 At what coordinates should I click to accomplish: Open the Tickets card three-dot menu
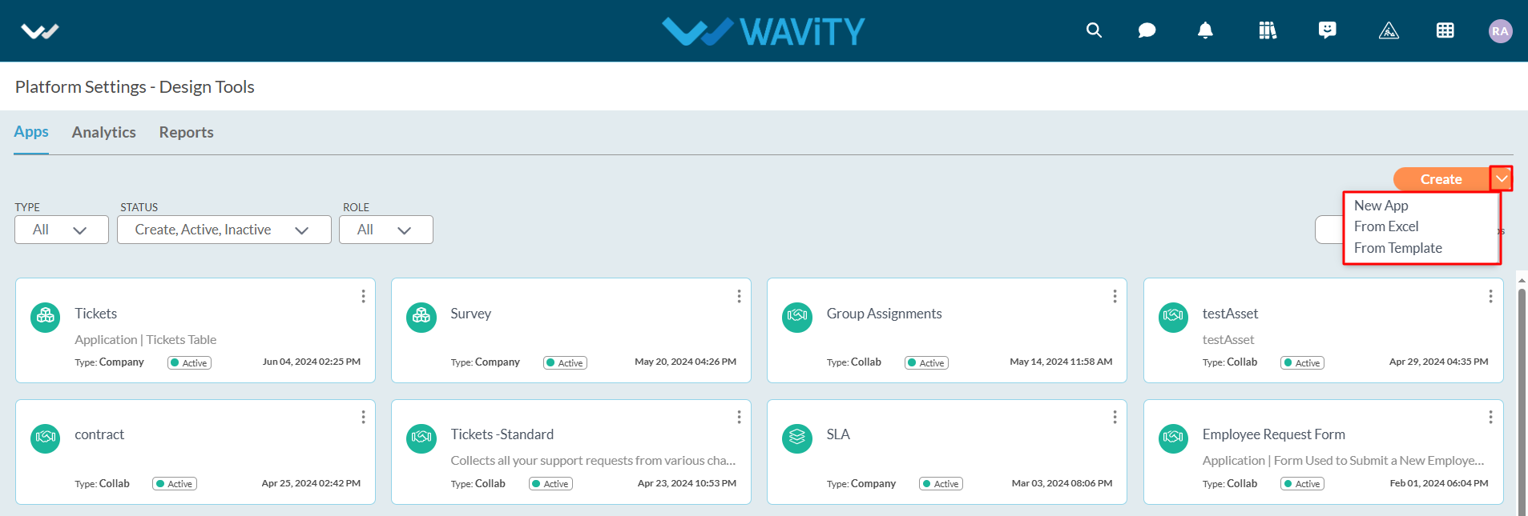(363, 296)
